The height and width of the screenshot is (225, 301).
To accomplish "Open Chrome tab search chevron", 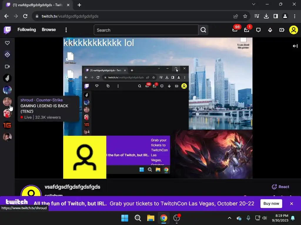I will point(254,4).
